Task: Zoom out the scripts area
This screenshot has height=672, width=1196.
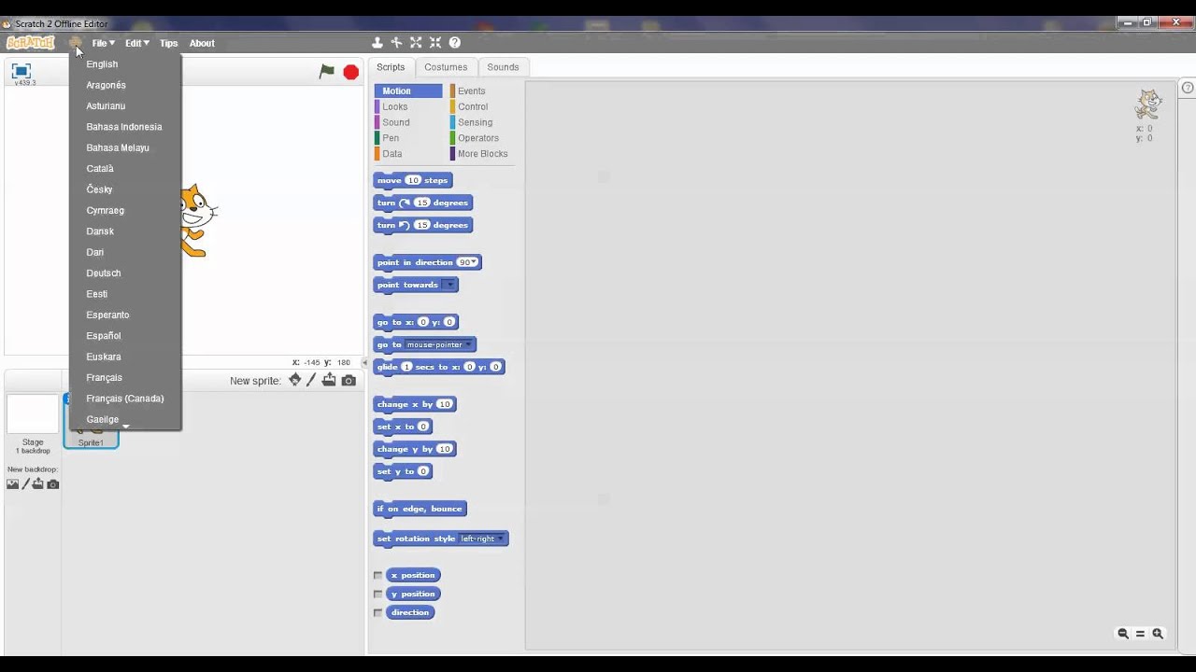Action: click(1123, 634)
